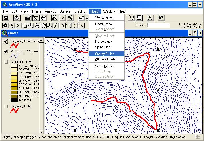The image size is (204, 141).
Task: Toggle the Kl_st_ed_10ft_cont theme visibility
Action: point(6,51)
